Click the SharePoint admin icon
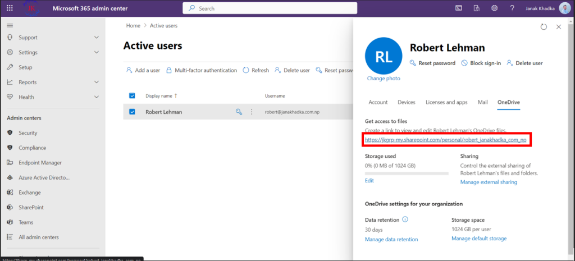Screen dimensions: 575x261 point(10,208)
